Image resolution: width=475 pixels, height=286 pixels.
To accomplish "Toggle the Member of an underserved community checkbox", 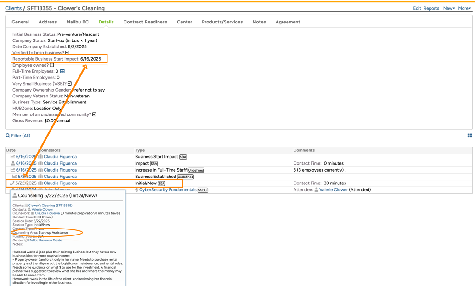I will pos(94,114).
